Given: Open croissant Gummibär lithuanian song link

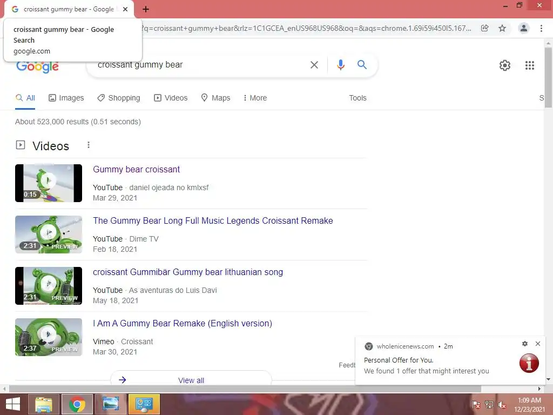Looking at the screenshot, I should pyautogui.click(x=188, y=272).
